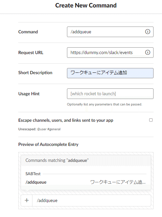Click the /addqueue message box in preview
Viewport: 162px width, 217px height.
[x=92, y=200]
